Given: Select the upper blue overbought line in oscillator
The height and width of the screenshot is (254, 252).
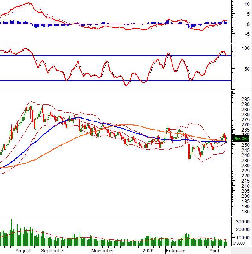Looking at the screenshot, I should click(114, 56).
